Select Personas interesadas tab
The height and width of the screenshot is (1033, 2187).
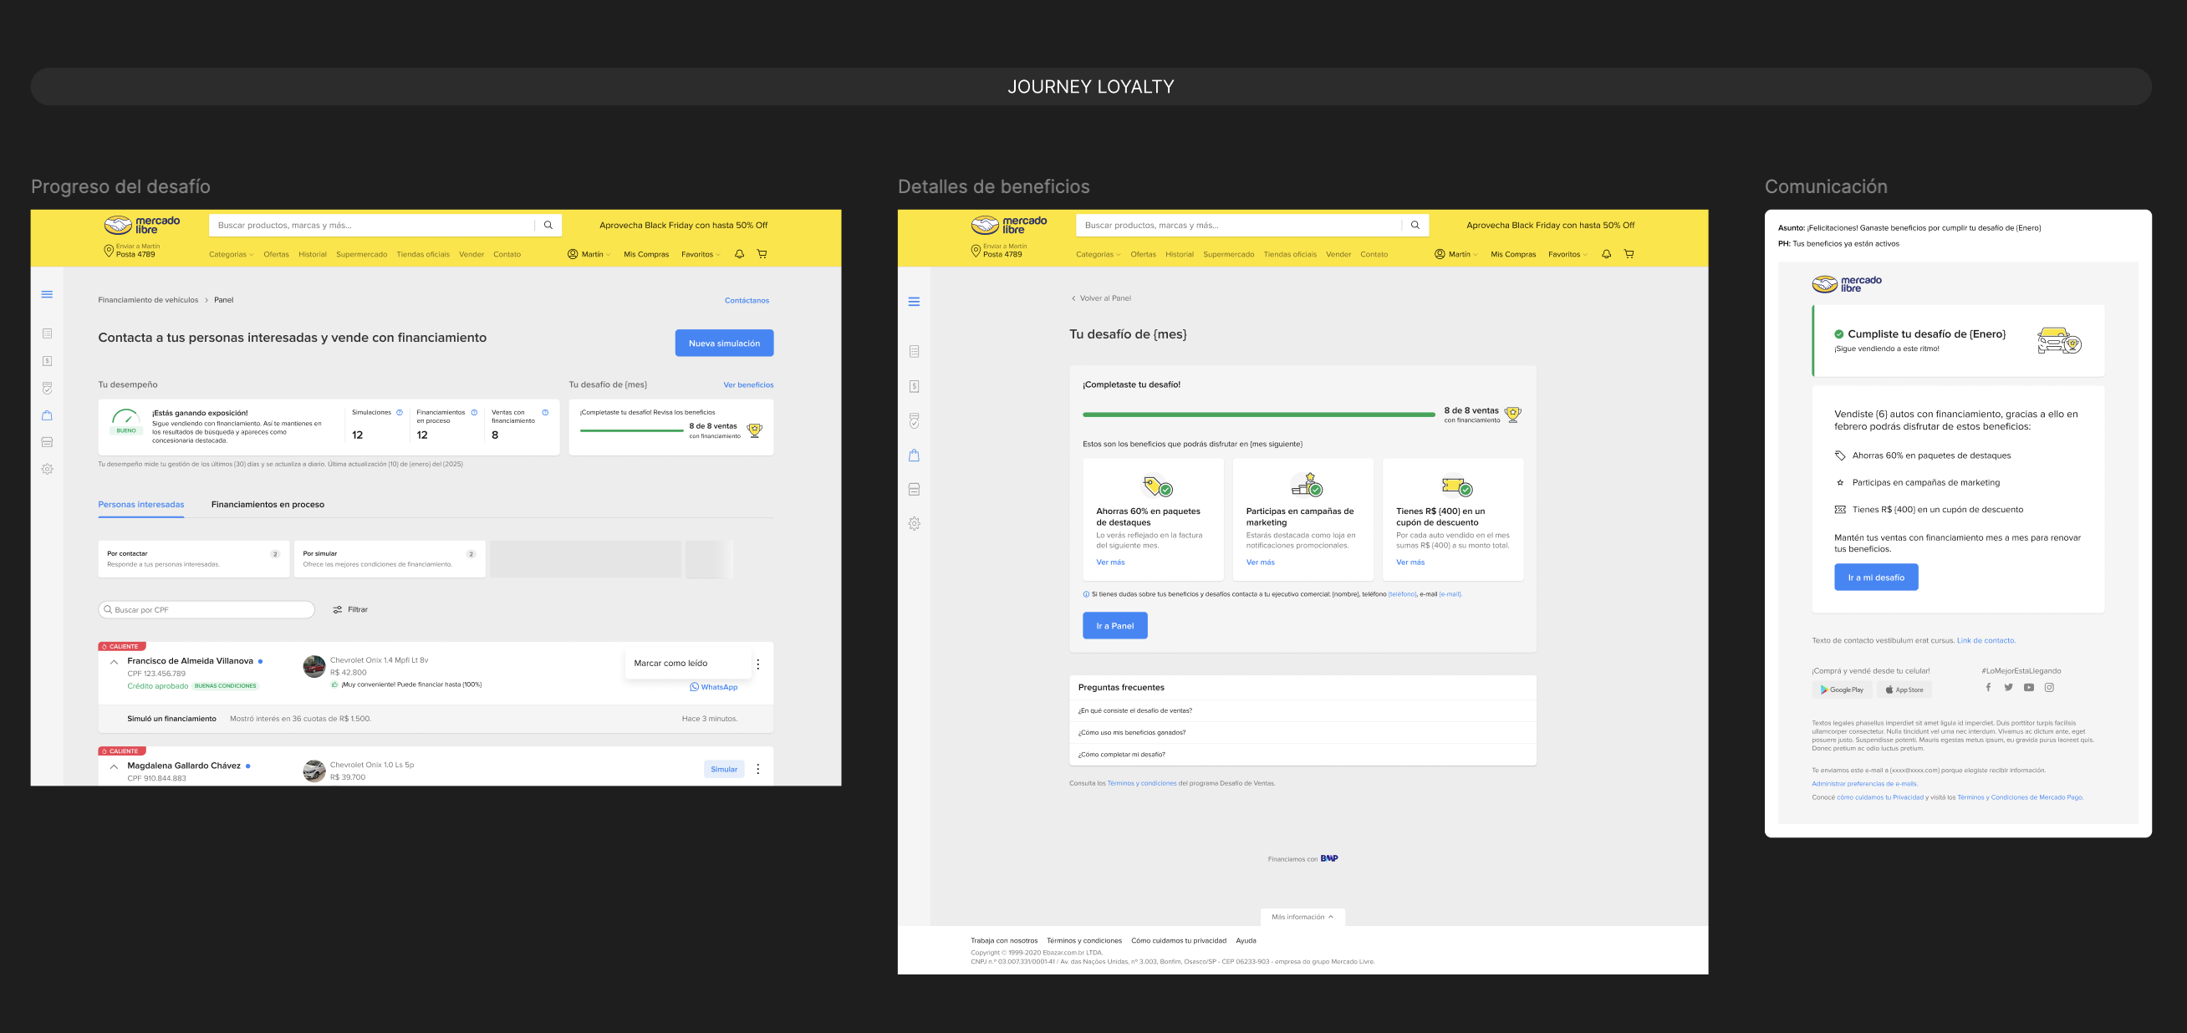click(141, 504)
